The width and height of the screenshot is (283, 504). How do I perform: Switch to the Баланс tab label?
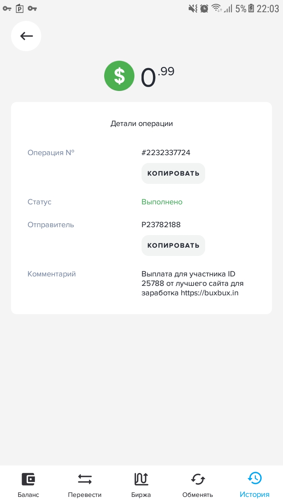point(28,495)
